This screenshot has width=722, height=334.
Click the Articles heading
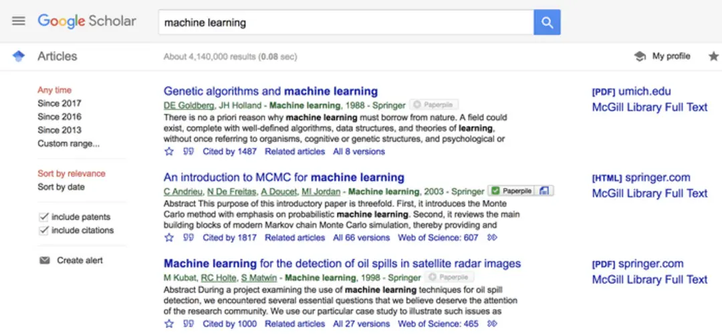(57, 57)
